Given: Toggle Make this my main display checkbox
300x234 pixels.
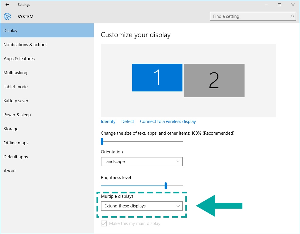Looking at the screenshot, I should pyautogui.click(x=104, y=223).
